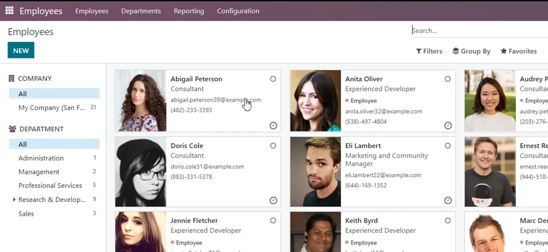Click email abigail.peterson39@example.com

[x=216, y=100]
